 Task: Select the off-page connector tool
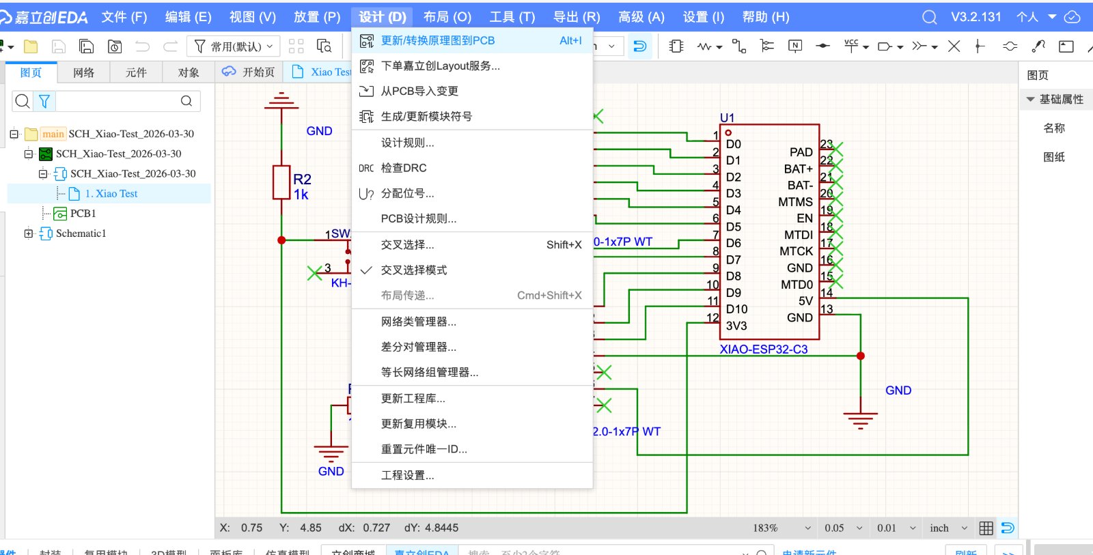pos(919,46)
